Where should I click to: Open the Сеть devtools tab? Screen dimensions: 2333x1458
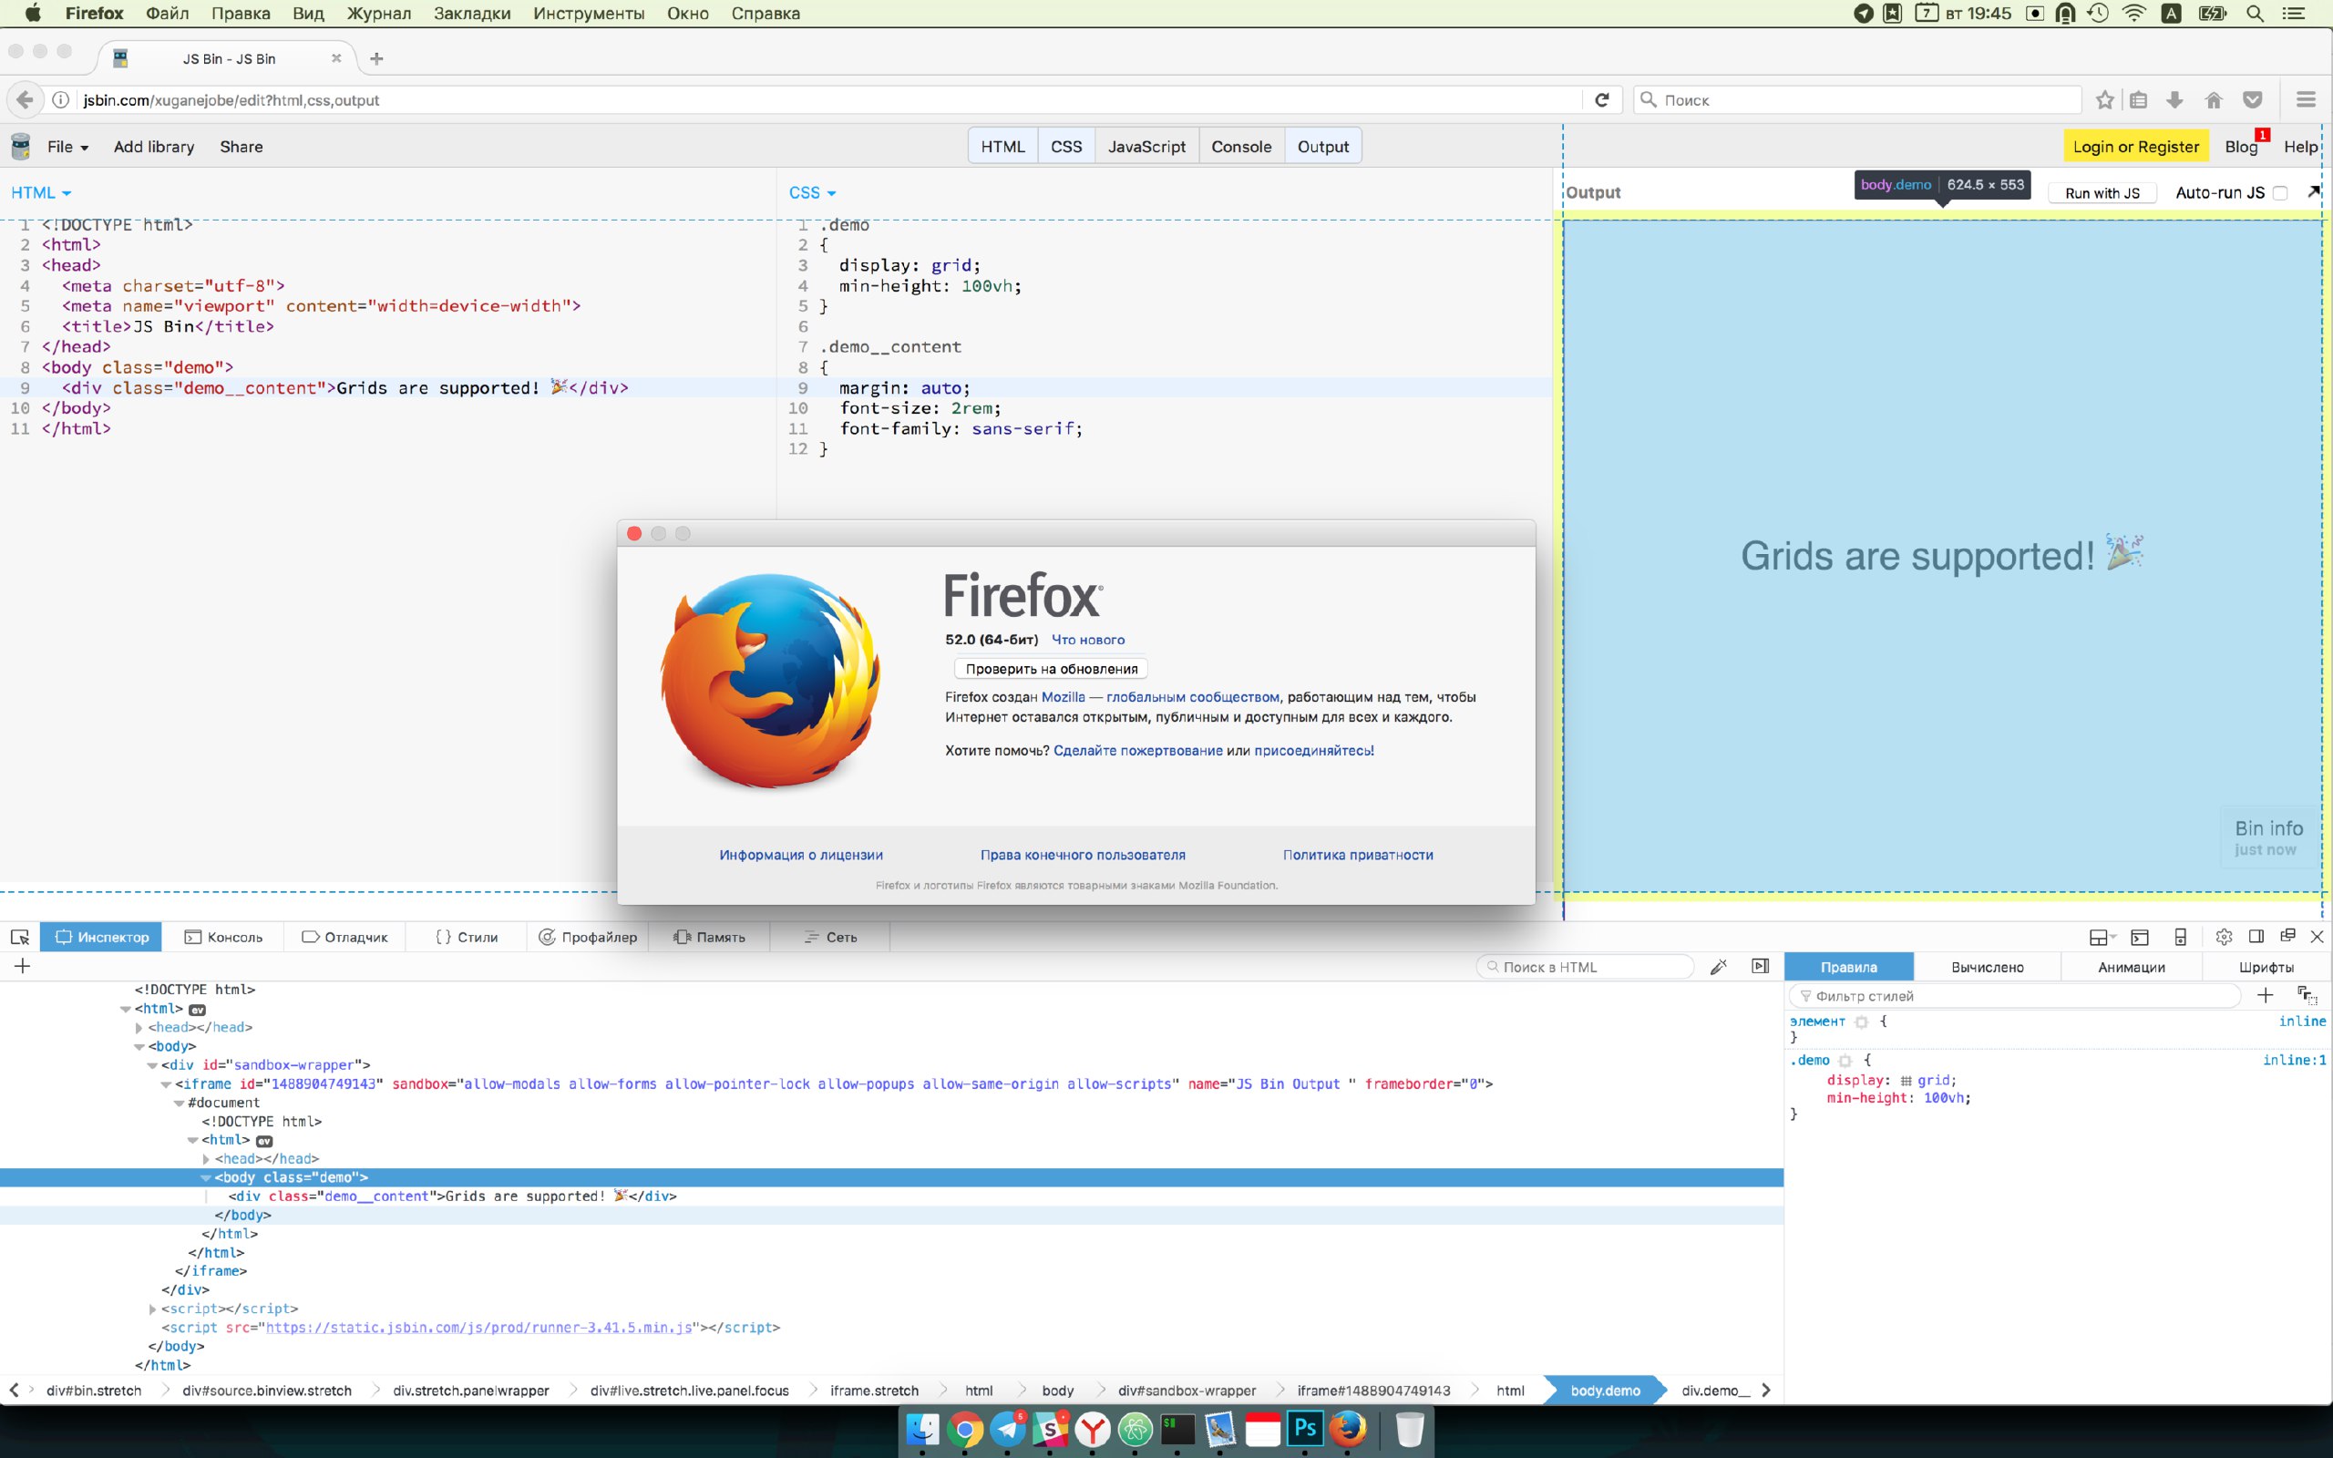pos(831,938)
